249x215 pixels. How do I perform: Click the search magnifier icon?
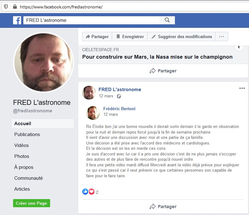[167, 20]
